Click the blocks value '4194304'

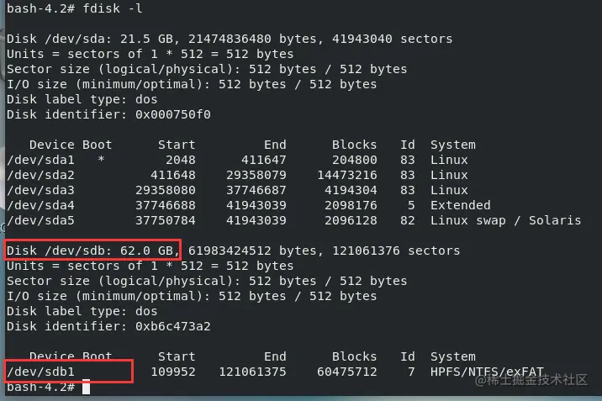351,190
